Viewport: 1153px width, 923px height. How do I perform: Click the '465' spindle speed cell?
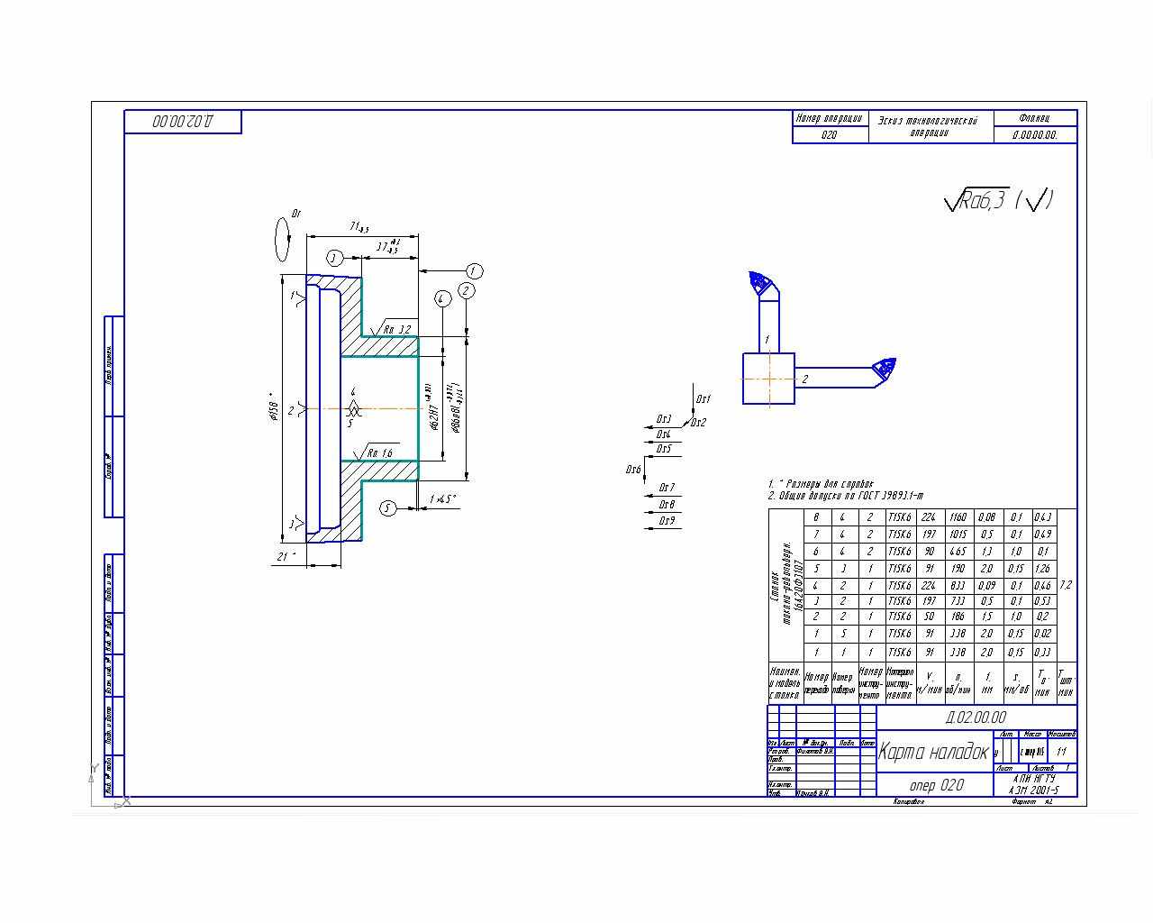pyautogui.click(x=958, y=552)
